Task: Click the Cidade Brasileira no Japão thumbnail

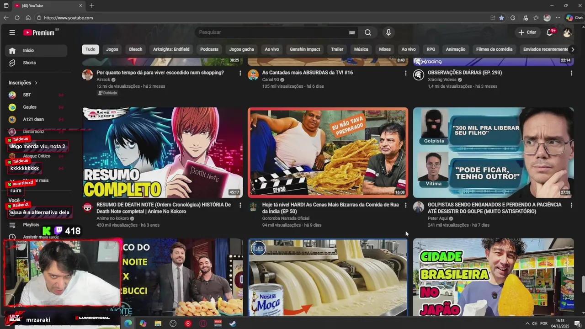Action: [493, 277]
